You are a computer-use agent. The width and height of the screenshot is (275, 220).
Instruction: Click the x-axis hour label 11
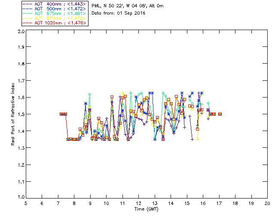click(x=122, y=203)
